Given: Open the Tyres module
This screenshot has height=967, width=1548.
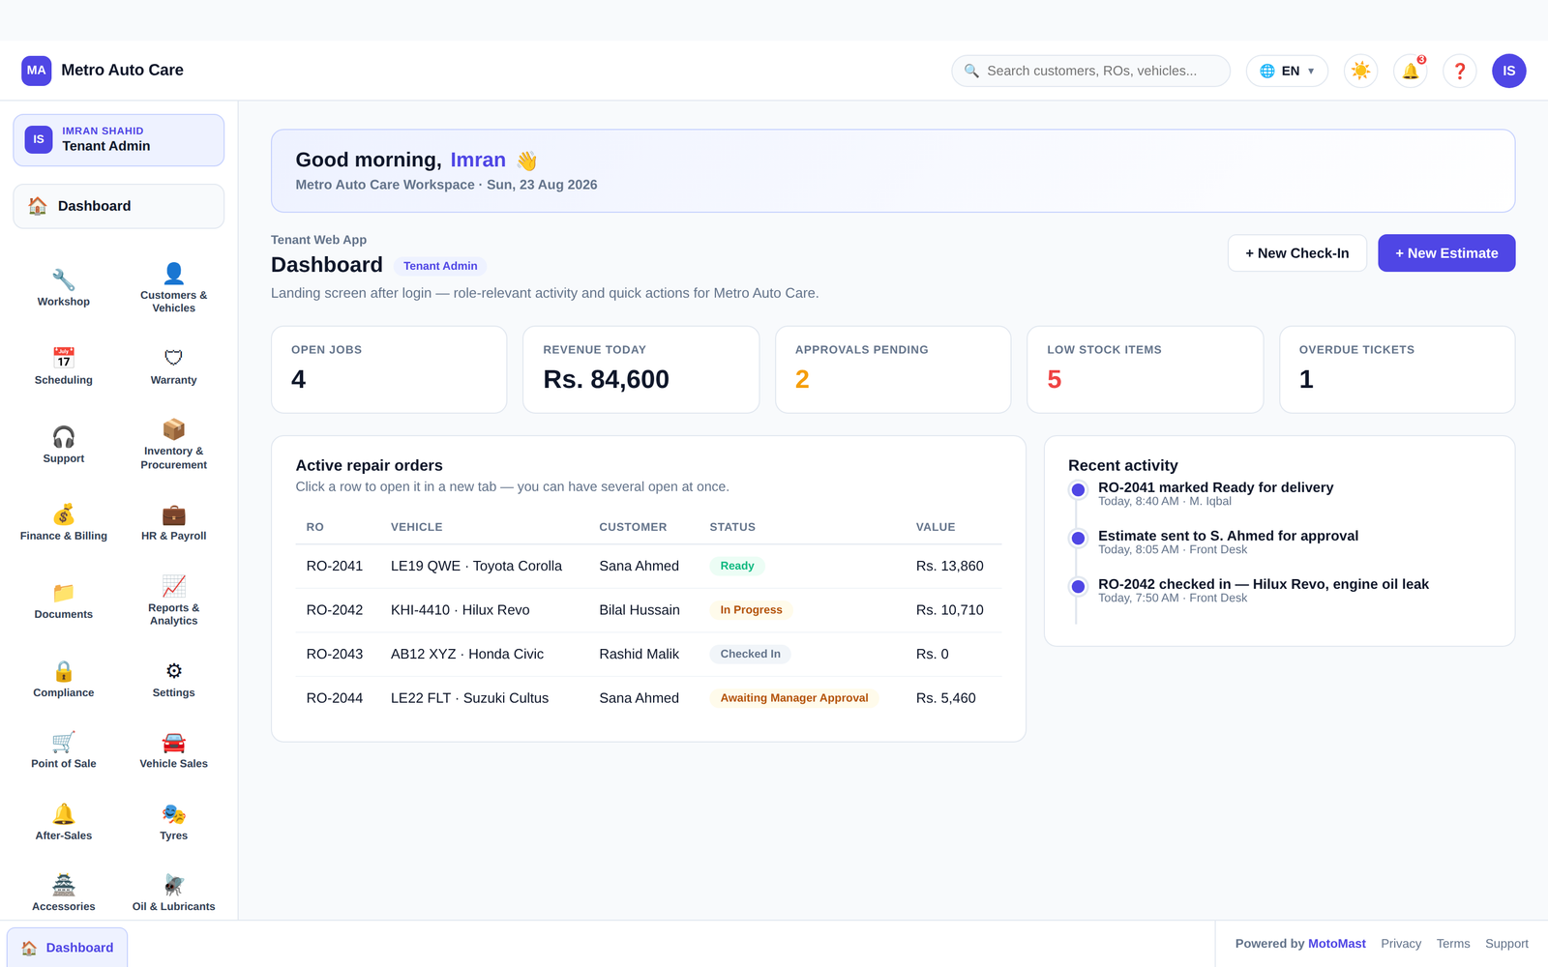Looking at the screenshot, I should pyautogui.click(x=174, y=823).
